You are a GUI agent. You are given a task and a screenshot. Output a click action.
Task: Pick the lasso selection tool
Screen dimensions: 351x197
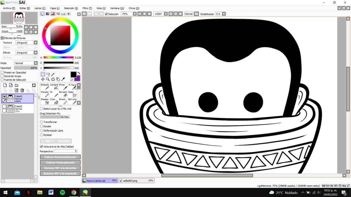(48, 74)
